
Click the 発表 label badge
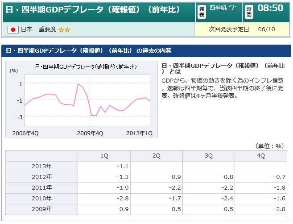point(202,12)
